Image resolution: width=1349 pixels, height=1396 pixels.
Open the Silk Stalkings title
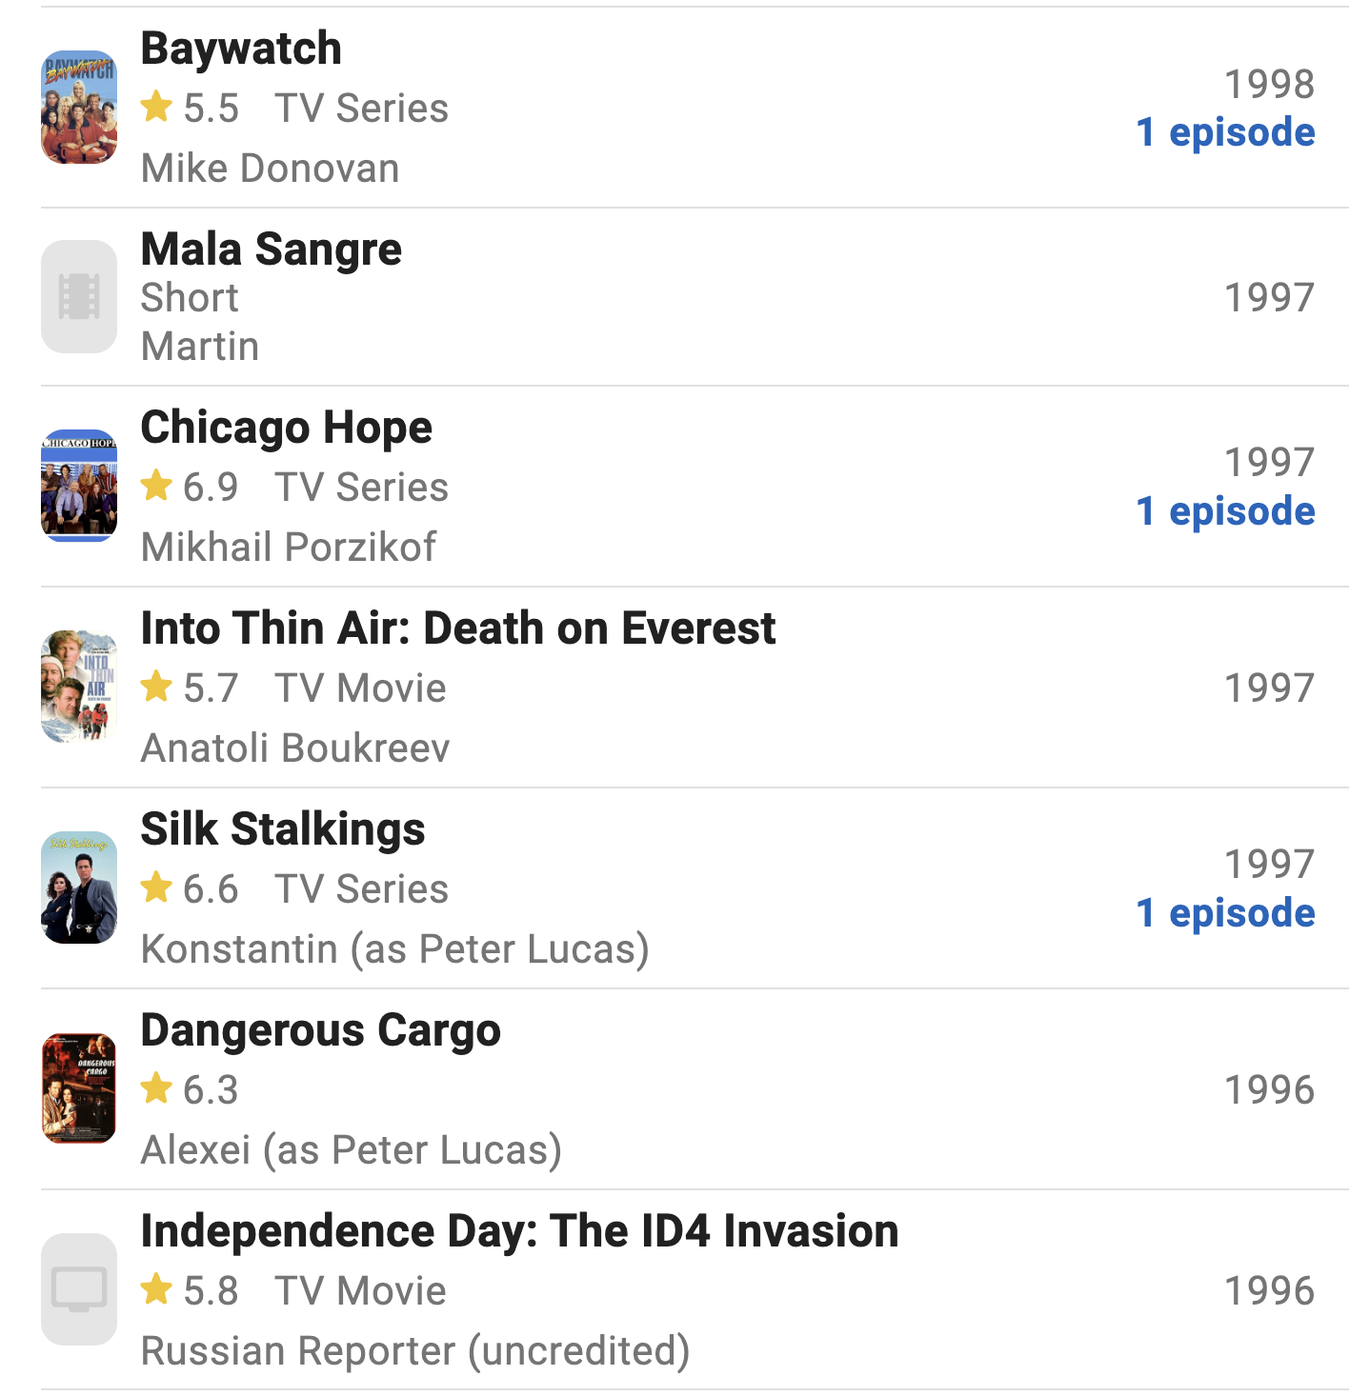click(x=283, y=829)
